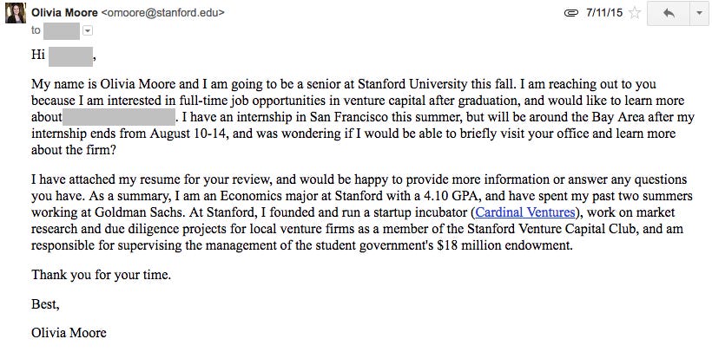Screen dimensions: 712x352
Task: Click the reply arrow button
Action: click(669, 13)
